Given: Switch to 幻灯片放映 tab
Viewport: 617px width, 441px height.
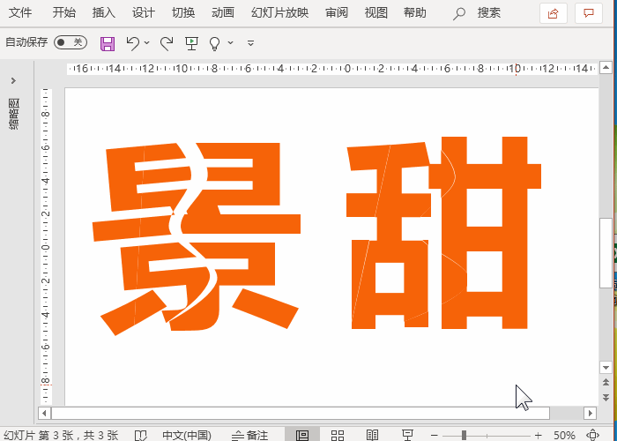Looking at the screenshot, I should point(279,12).
